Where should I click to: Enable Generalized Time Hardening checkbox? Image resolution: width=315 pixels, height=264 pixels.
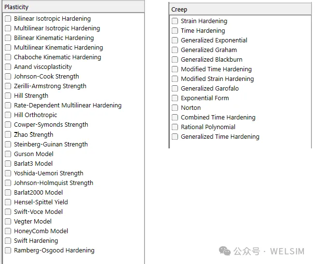pos(175,137)
